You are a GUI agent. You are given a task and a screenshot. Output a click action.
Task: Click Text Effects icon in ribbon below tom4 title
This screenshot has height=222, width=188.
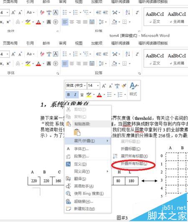18,64
